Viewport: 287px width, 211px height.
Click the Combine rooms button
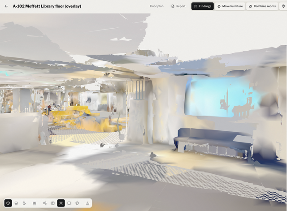[262, 6]
